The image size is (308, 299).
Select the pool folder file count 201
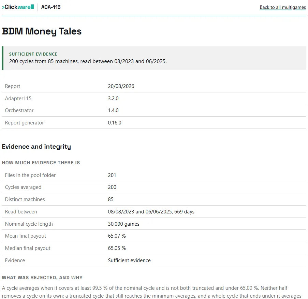112,175
